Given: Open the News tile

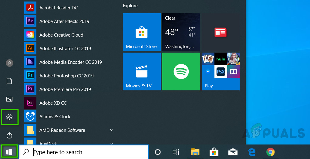Looking at the screenshot, I should 221,32.
